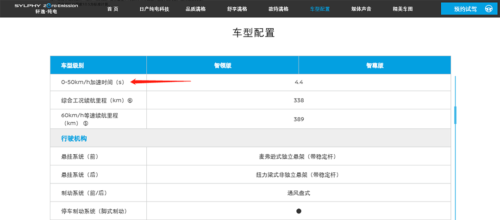
Task: Click the footnote ④ marker icon
Action: pyautogui.click(x=130, y=101)
